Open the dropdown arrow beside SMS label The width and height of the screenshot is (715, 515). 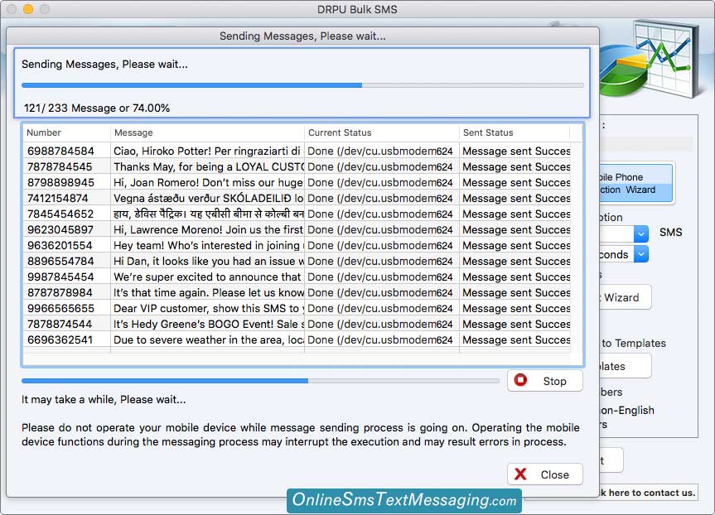point(640,233)
